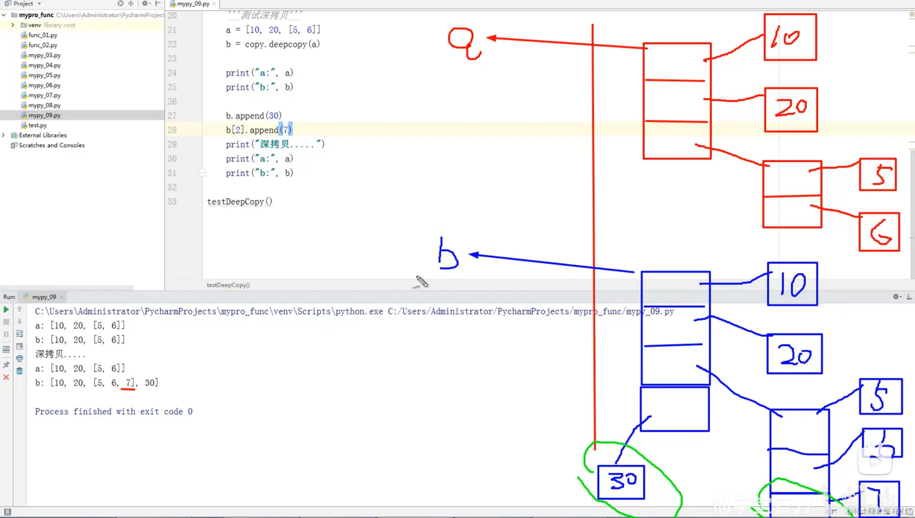Toggle soft-wrap in Run console
Screen dimensions: 915x518
click(x=19, y=334)
